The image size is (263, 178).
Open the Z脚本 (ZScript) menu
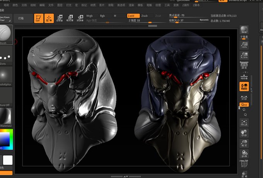[196, 5]
